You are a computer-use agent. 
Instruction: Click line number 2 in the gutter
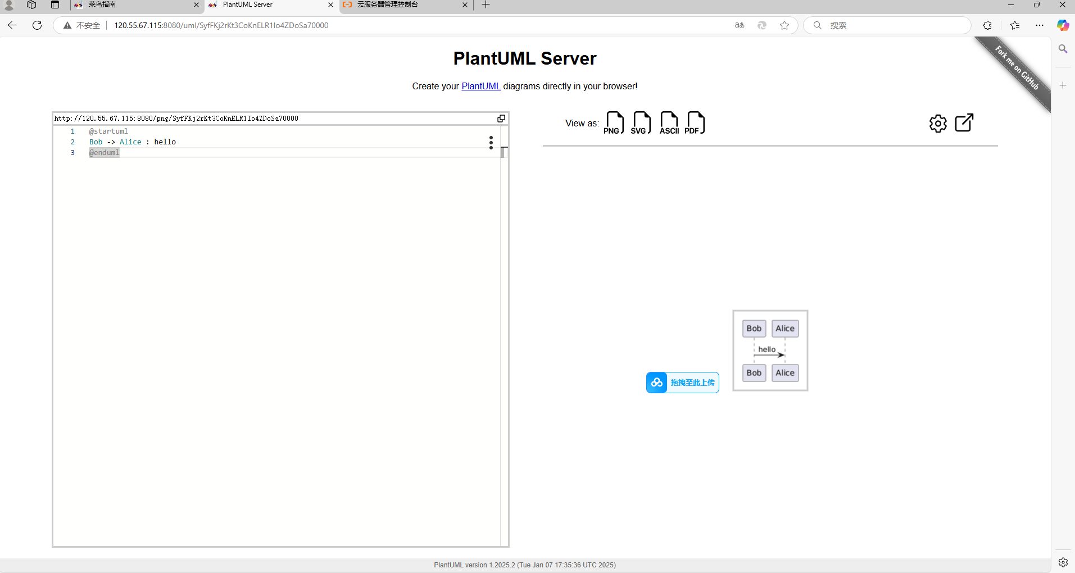[x=72, y=142]
